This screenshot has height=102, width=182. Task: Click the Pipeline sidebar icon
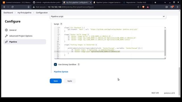coord(6,42)
